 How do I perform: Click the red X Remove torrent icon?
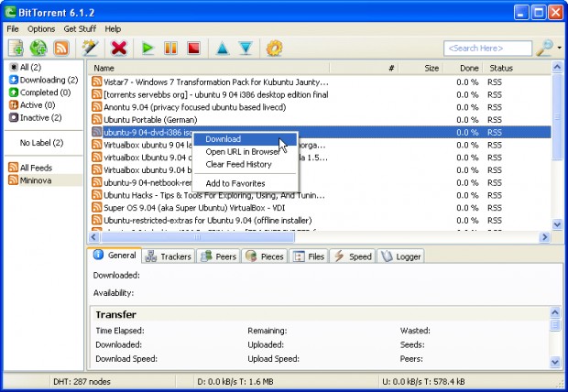tap(119, 48)
